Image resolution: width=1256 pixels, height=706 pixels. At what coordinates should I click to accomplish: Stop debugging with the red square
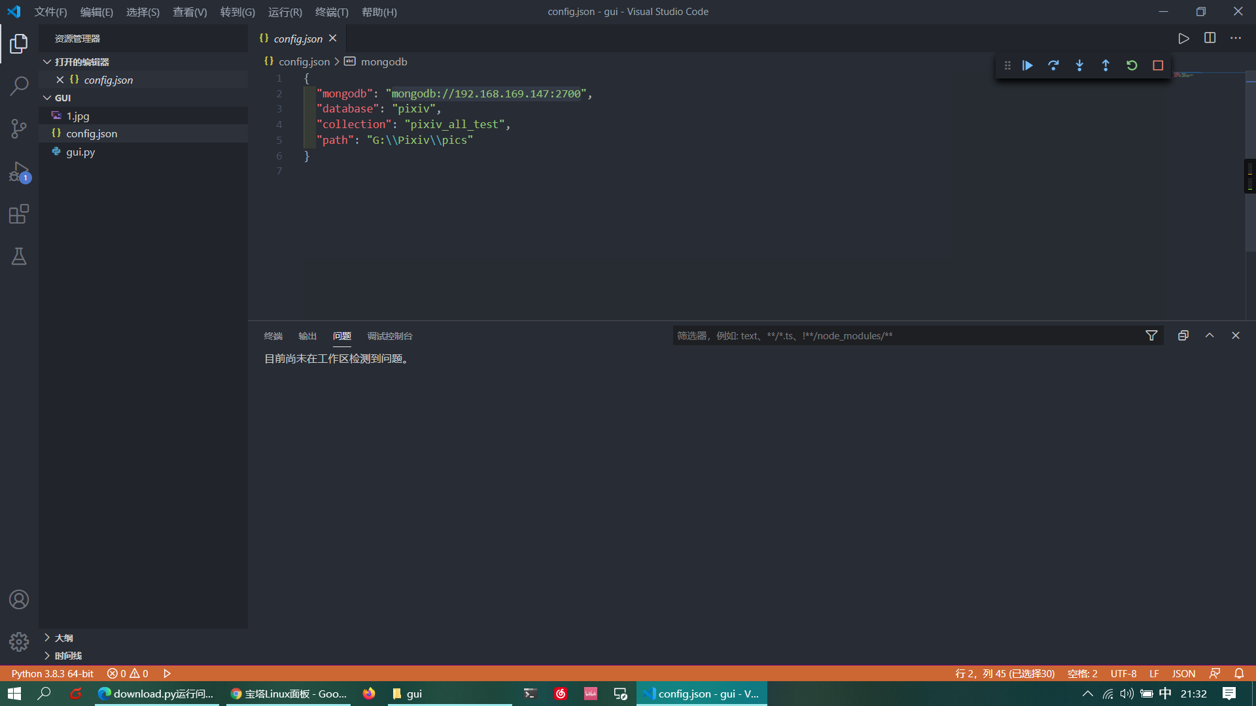pyautogui.click(x=1158, y=65)
